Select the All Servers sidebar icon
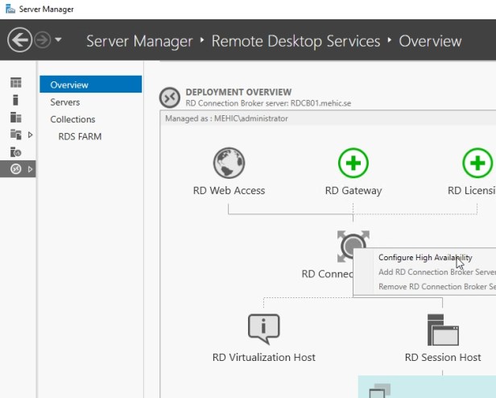The height and width of the screenshot is (398, 496). coord(15,117)
